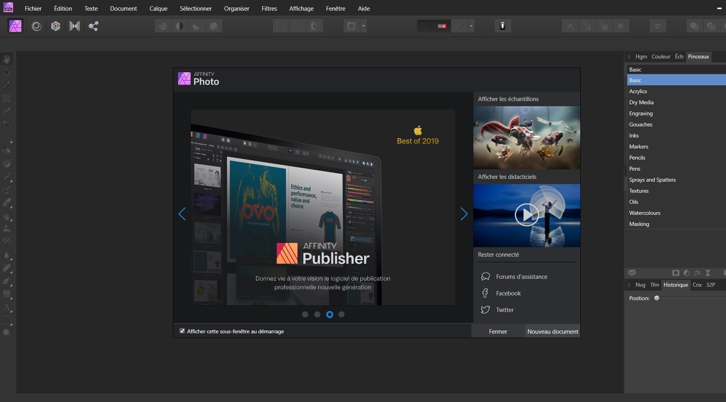Toggle Move By Whole Pixels icon

coord(442,26)
